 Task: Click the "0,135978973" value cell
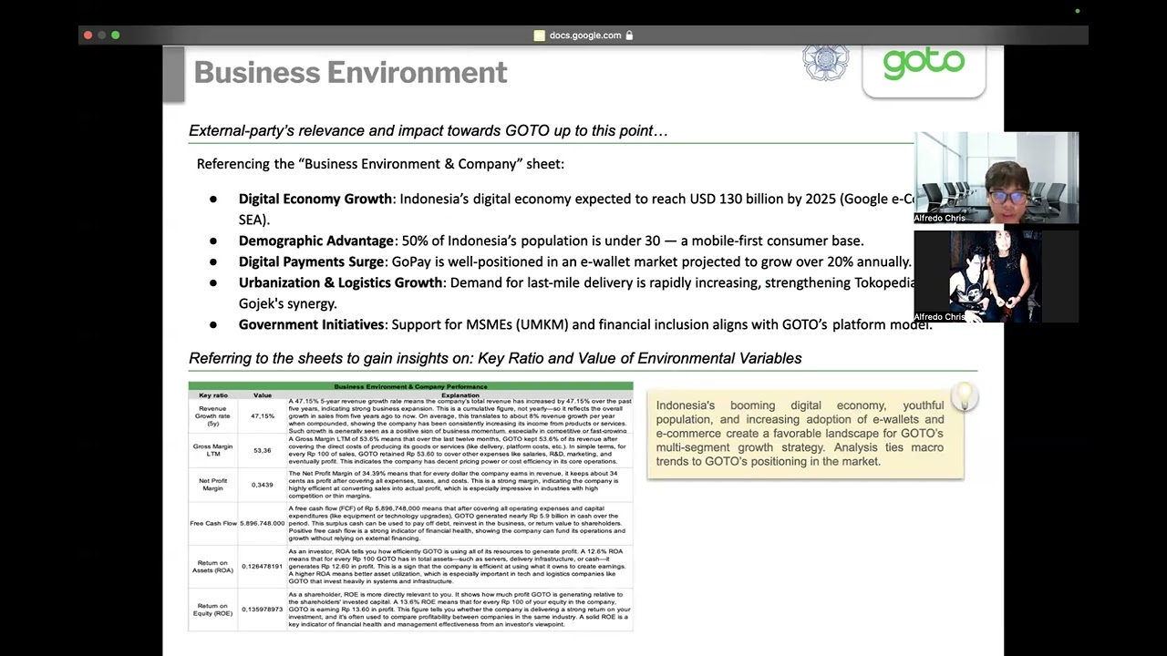pyautogui.click(x=263, y=610)
